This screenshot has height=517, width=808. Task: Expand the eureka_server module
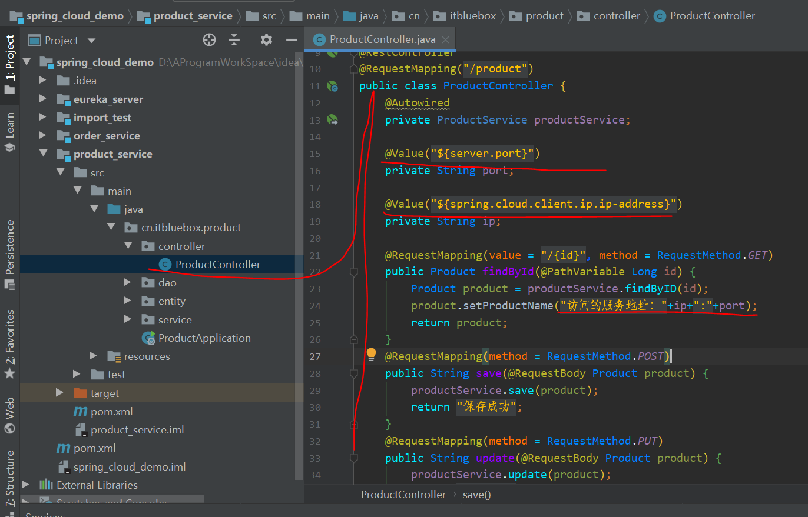tap(42, 99)
